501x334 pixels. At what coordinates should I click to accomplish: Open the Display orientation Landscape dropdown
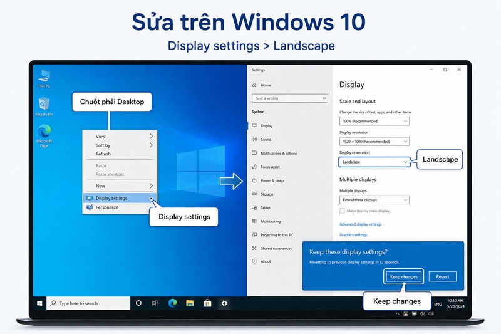pyautogui.click(x=374, y=162)
